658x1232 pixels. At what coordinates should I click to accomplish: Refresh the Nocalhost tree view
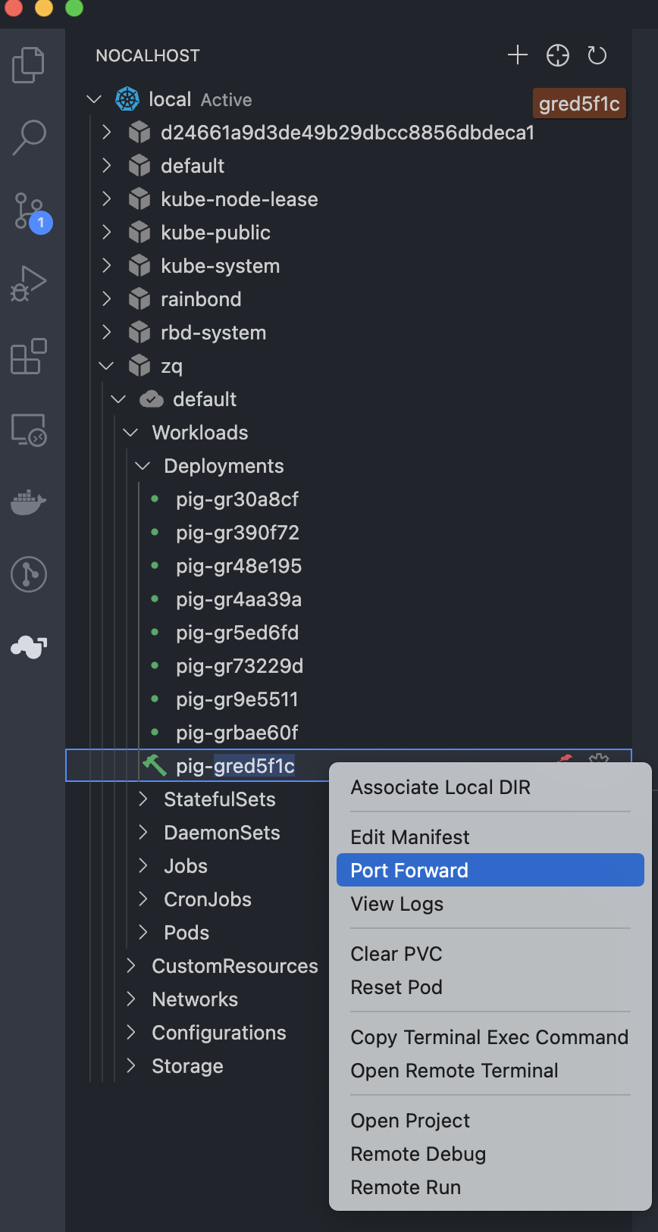pos(597,55)
